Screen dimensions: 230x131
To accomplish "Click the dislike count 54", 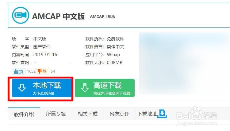I will coord(53,71).
